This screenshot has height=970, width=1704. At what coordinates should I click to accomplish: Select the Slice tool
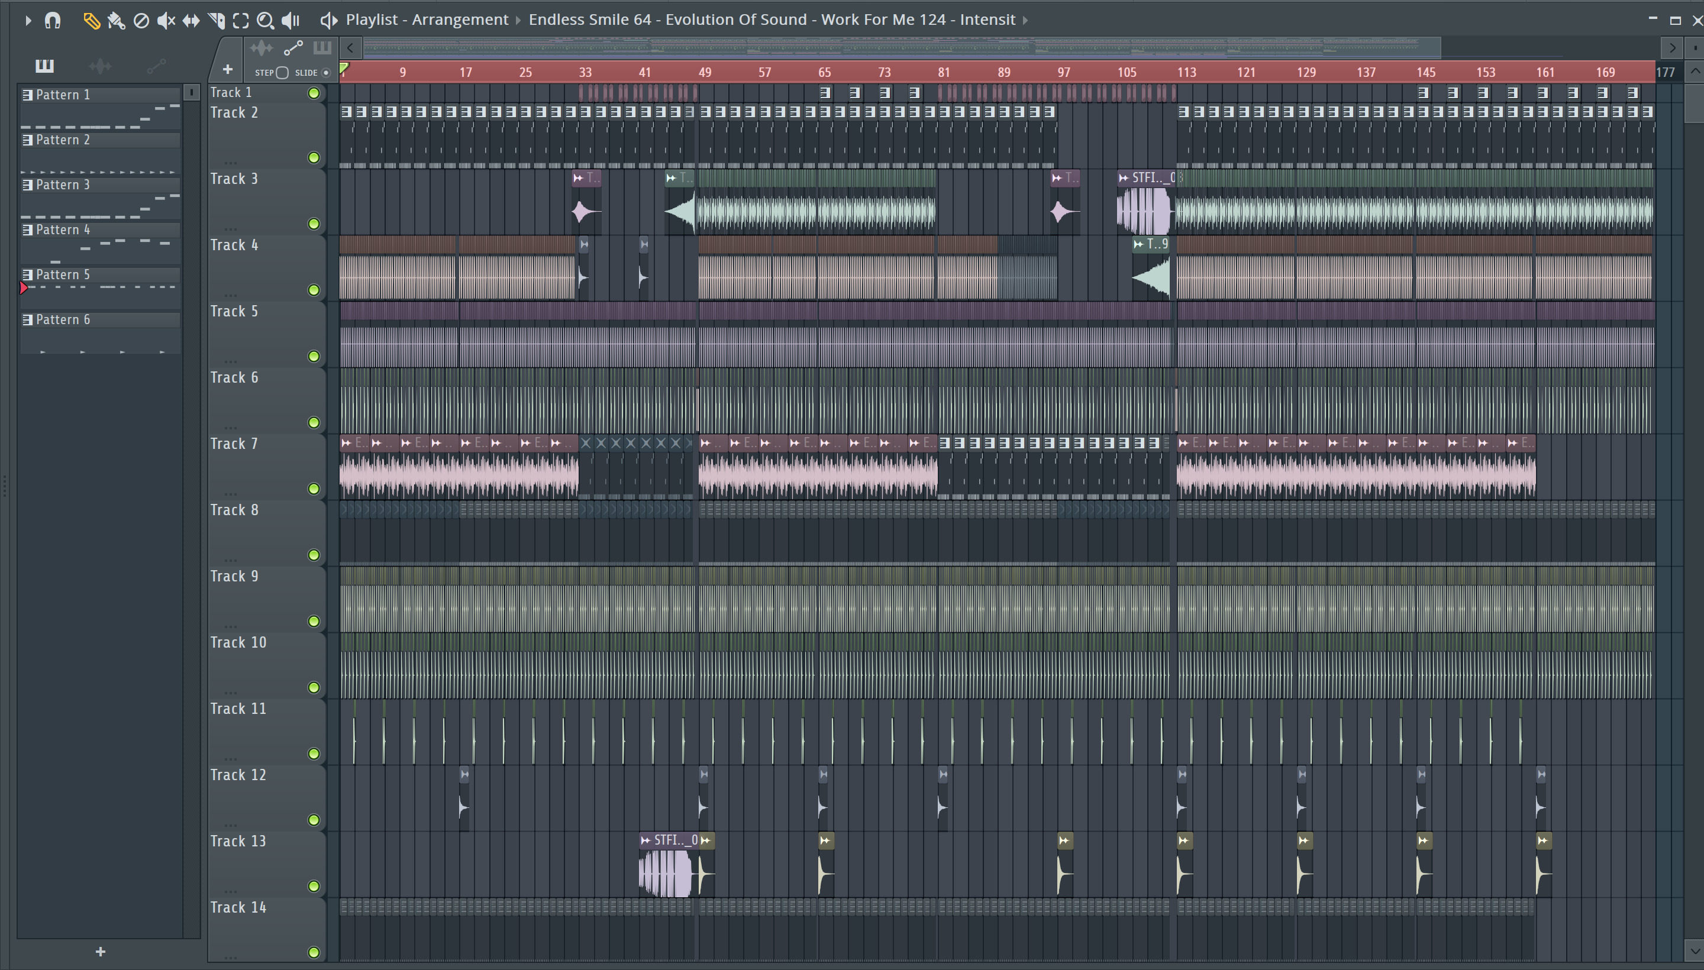pos(216,21)
